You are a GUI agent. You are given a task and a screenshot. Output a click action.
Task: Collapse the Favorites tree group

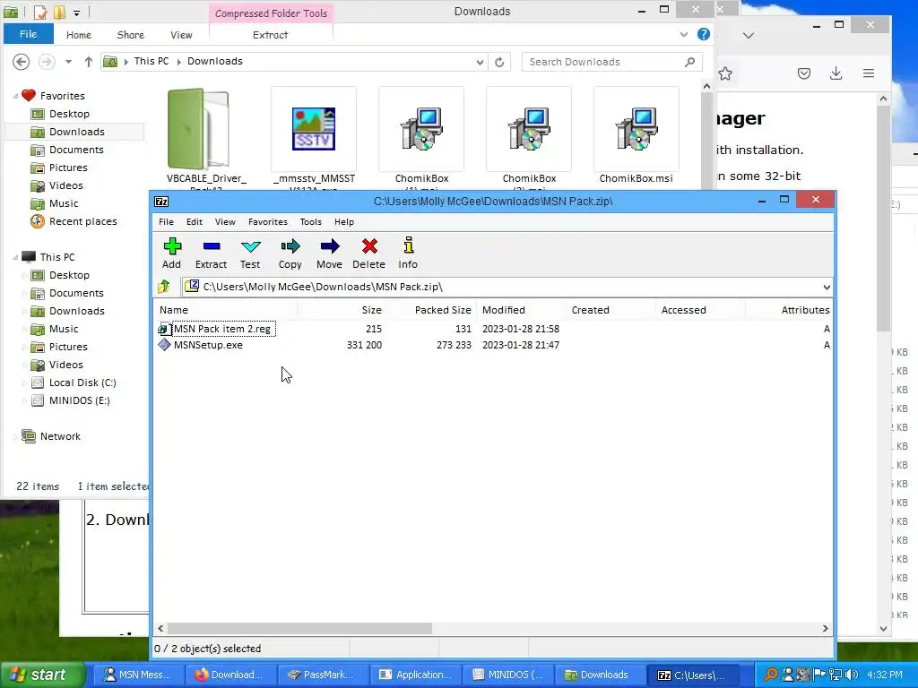click(15, 95)
